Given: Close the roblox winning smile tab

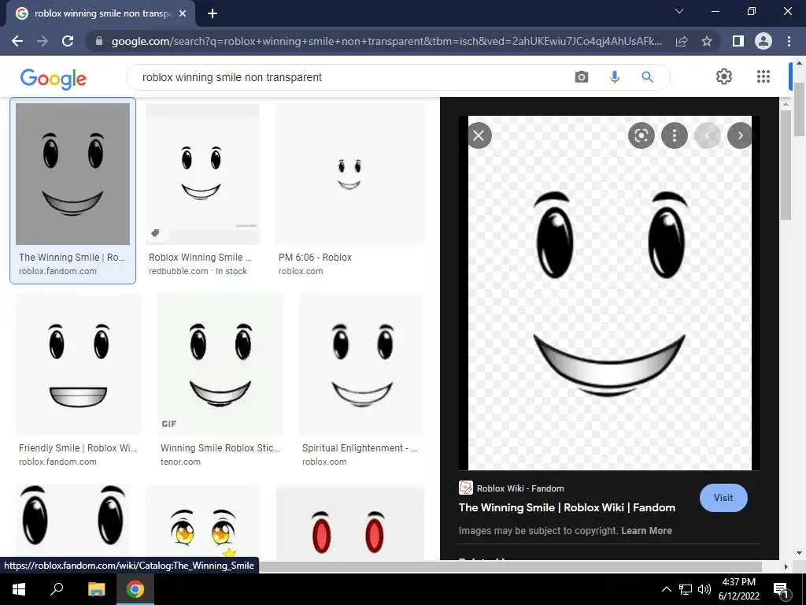Looking at the screenshot, I should 183,14.
